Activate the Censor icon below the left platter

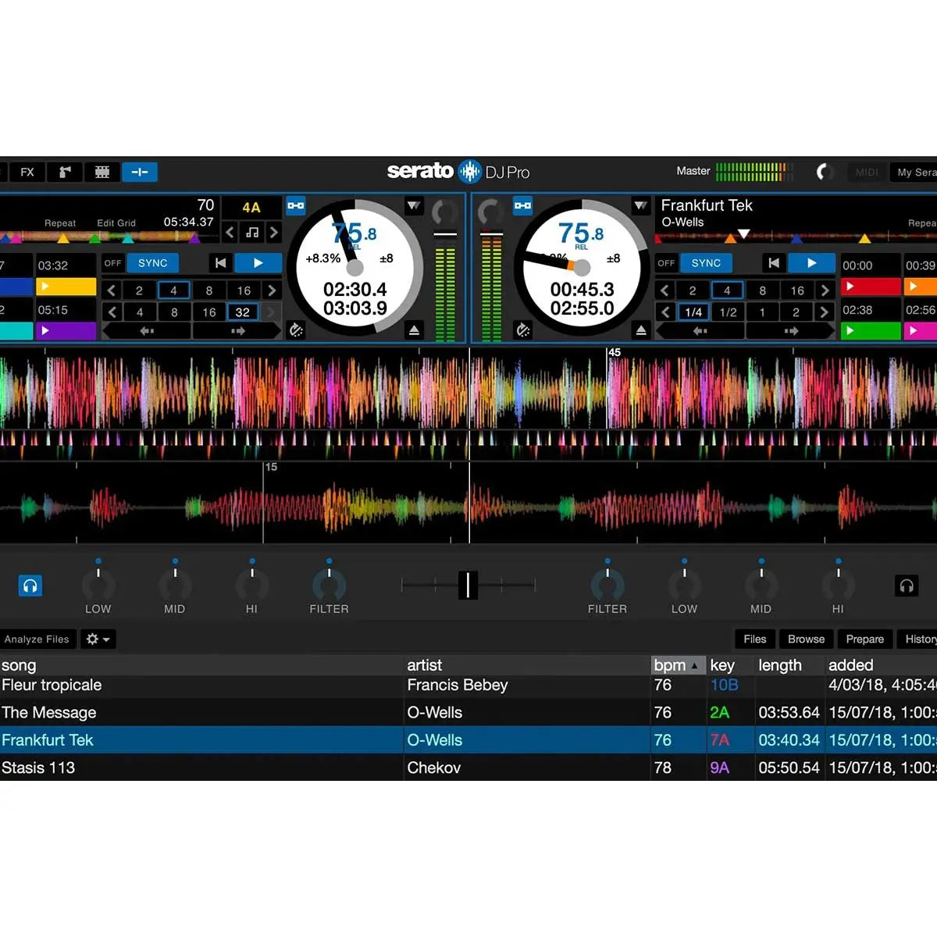point(295,330)
